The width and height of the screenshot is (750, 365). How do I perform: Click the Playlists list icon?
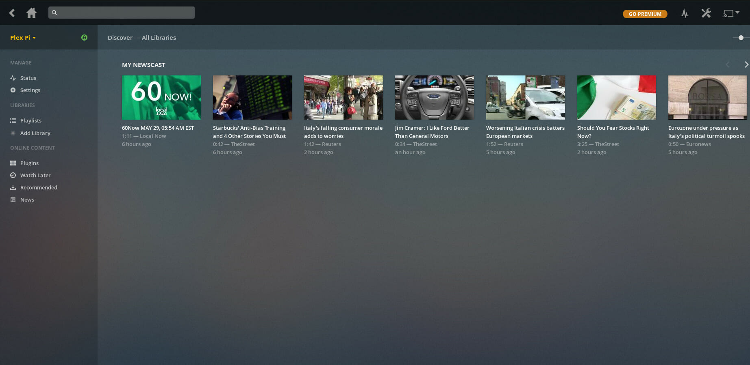pos(13,120)
